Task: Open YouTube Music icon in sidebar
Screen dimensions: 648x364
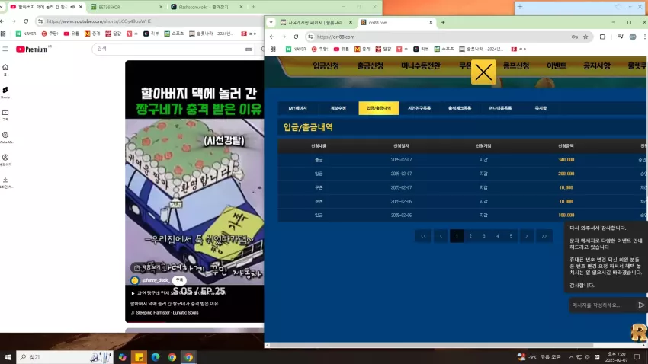Action: point(5,135)
